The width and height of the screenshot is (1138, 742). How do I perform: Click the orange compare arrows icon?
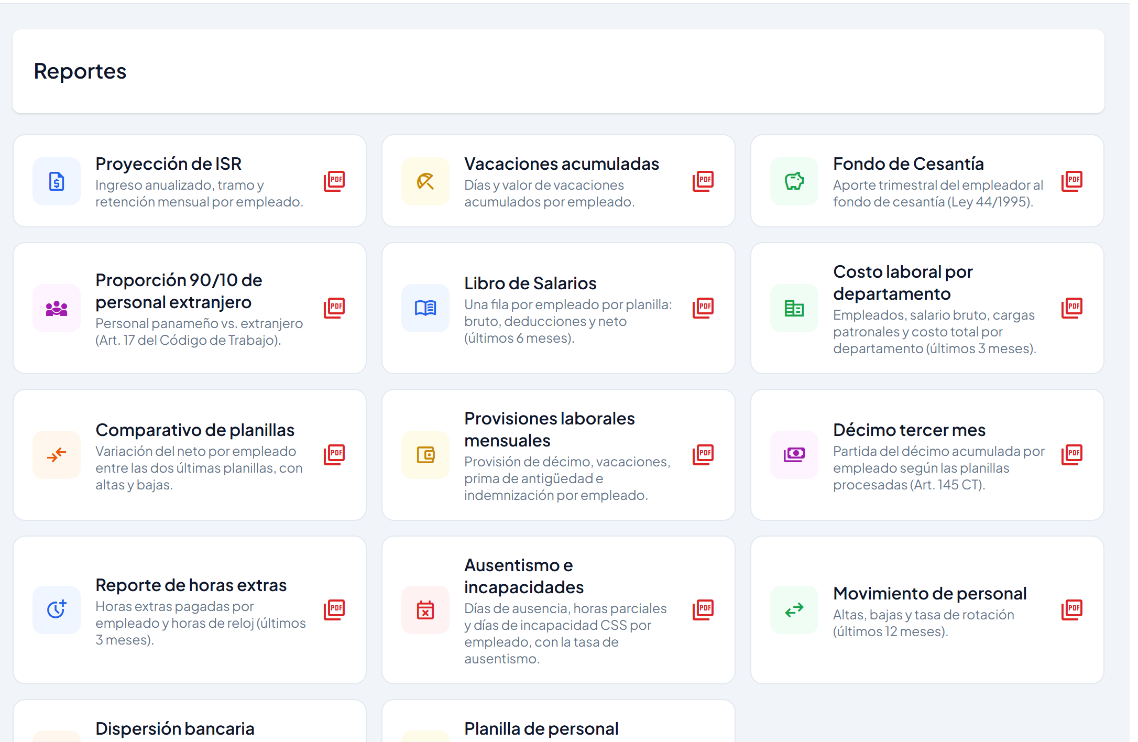(x=57, y=455)
